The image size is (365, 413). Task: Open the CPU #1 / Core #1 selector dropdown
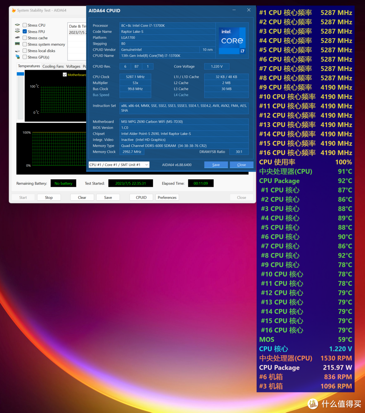point(119,165)
